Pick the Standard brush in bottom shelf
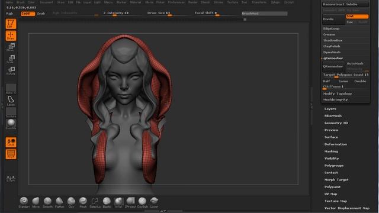The height and width of the screenshot is (213, 379). (24, 202)
